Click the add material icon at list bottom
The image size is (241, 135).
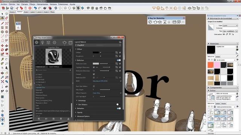tap(39, 118)
